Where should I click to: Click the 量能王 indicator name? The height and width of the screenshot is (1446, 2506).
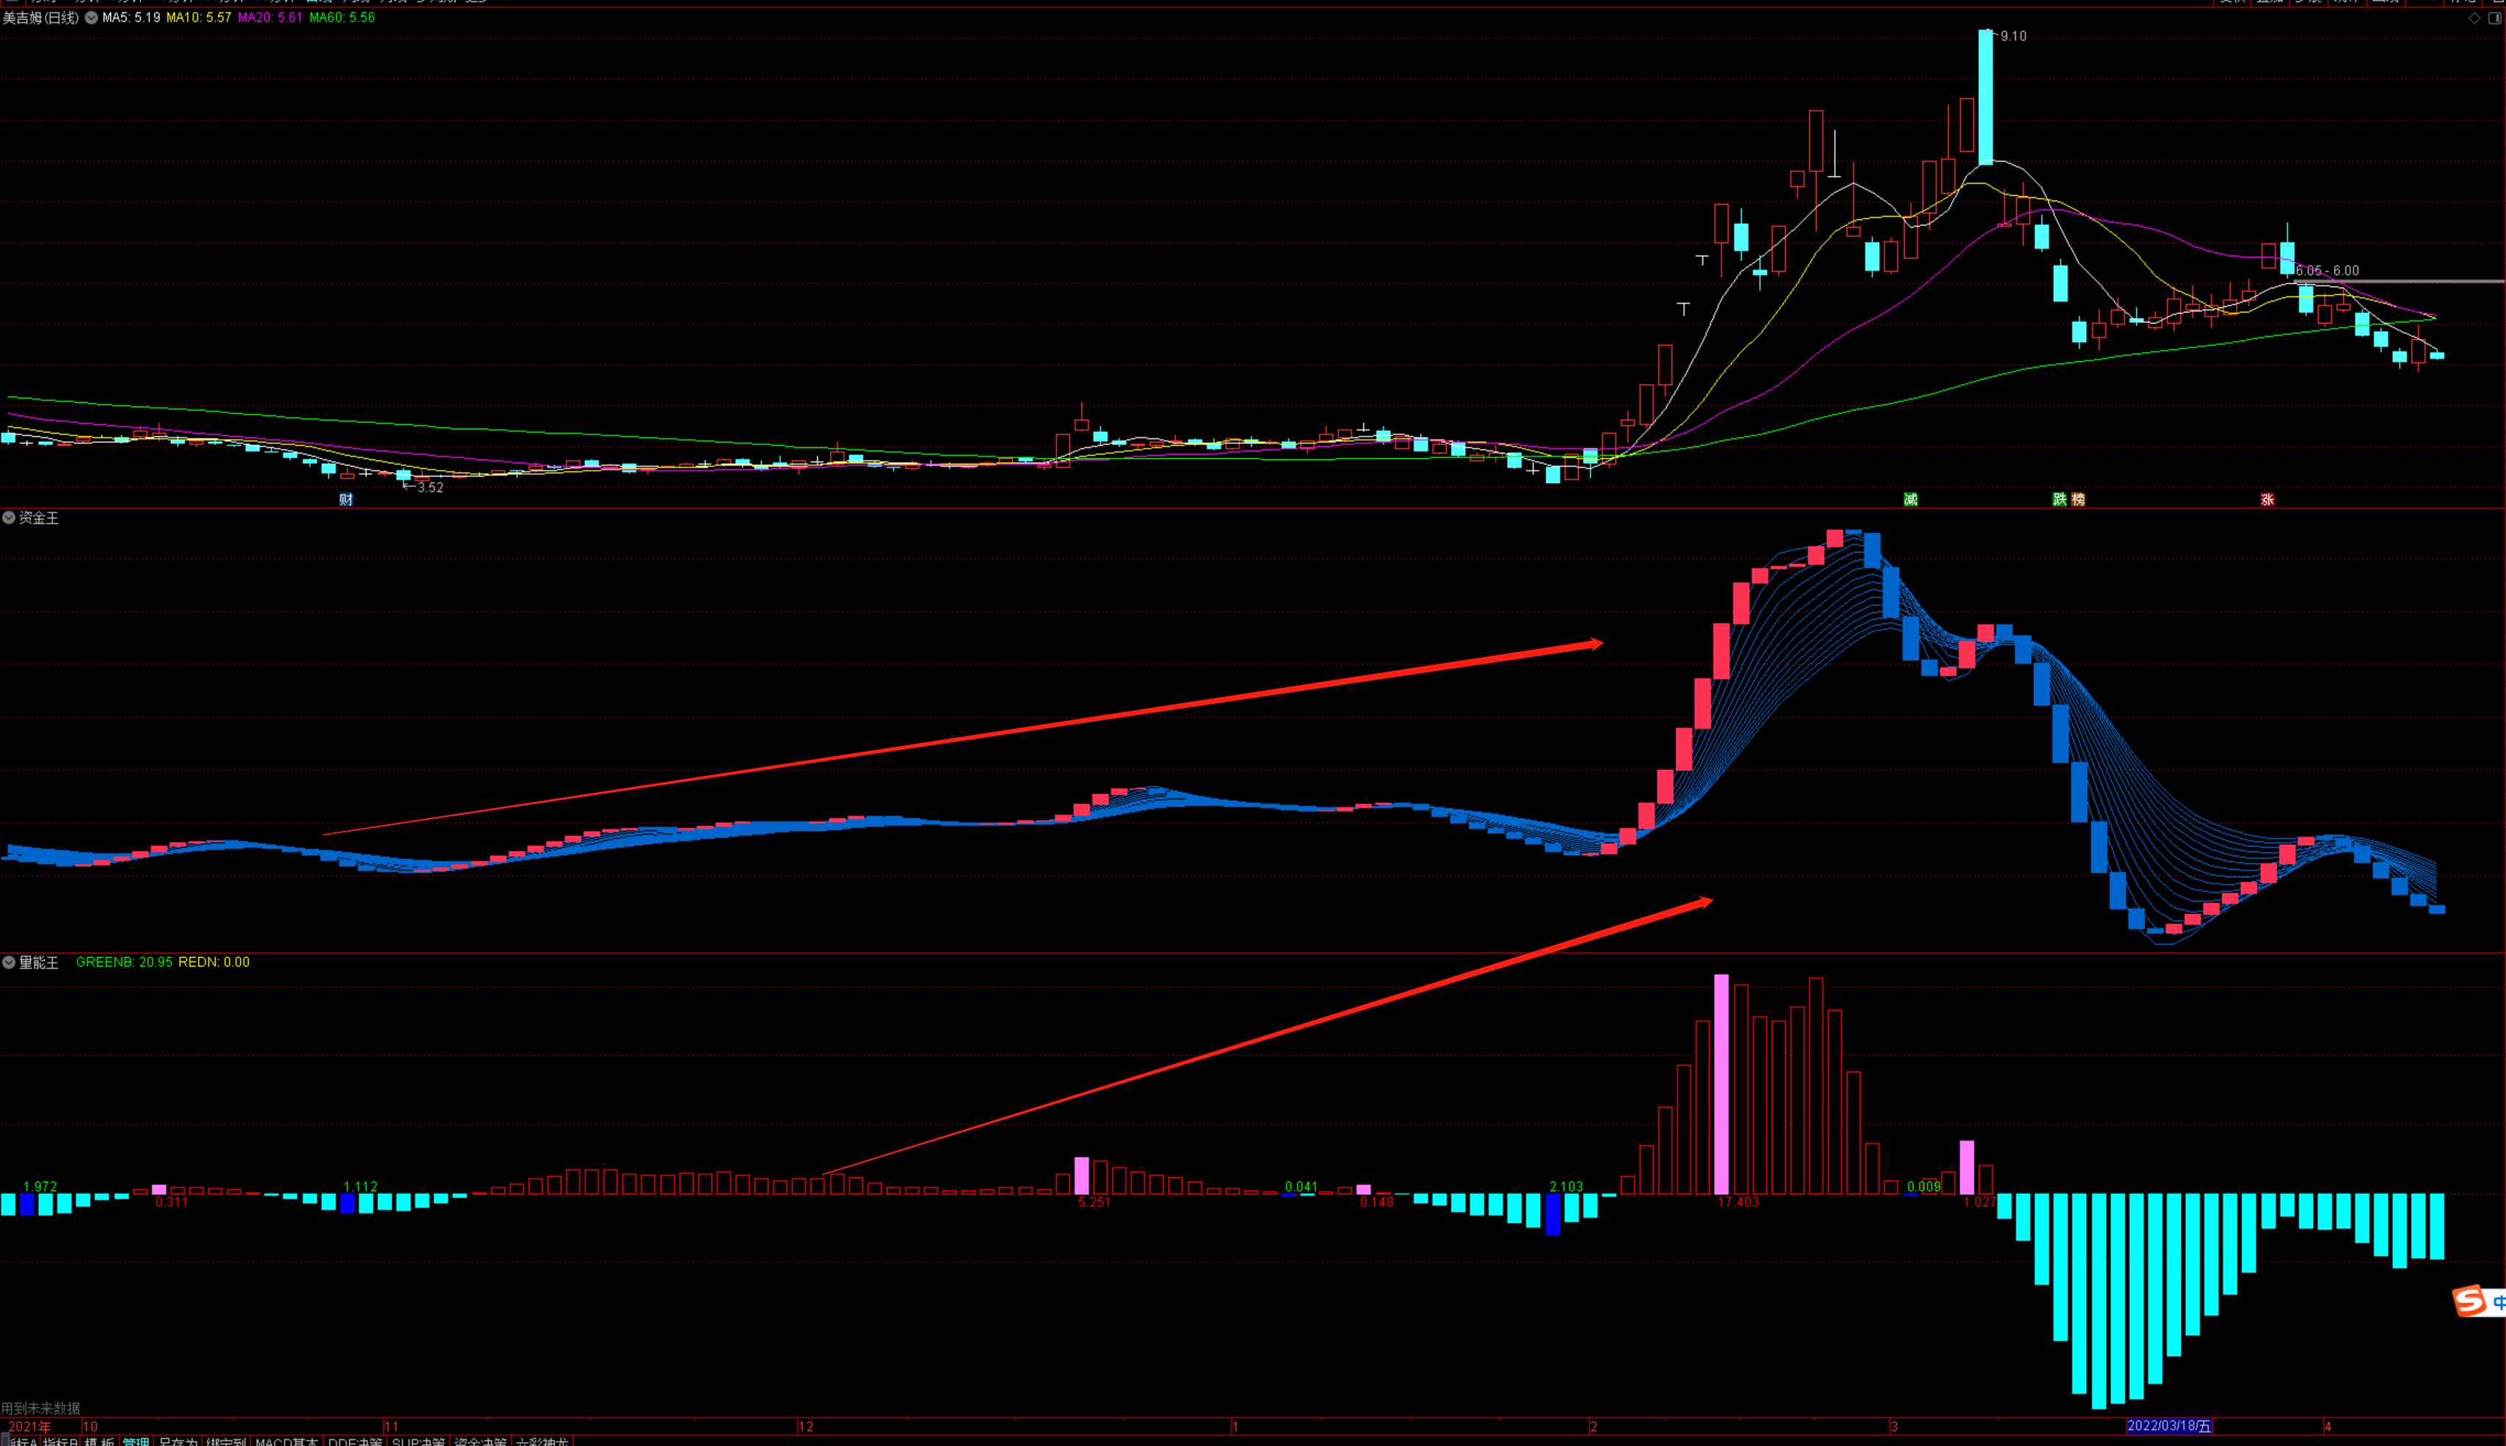pos(39,963)
